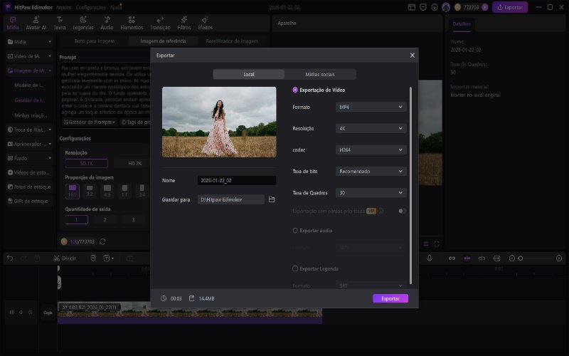Click the Legendas toolbar icon
Screen dimensions: 569x356
pos(83,22)
